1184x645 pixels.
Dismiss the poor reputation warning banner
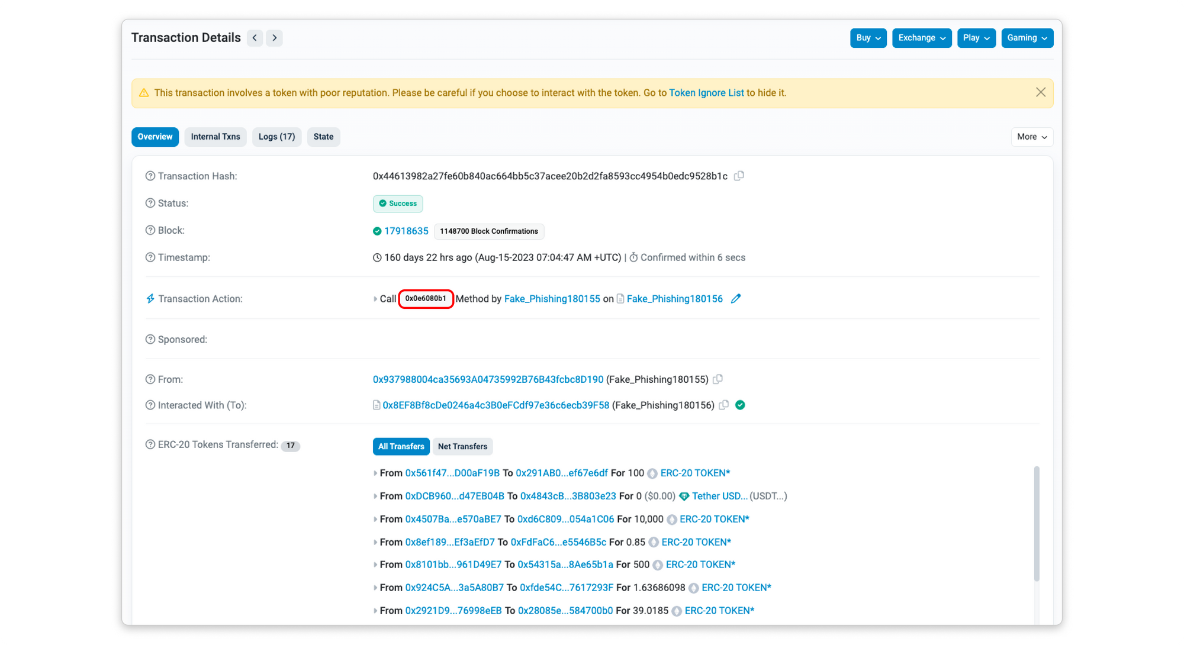pos(1040,92)
